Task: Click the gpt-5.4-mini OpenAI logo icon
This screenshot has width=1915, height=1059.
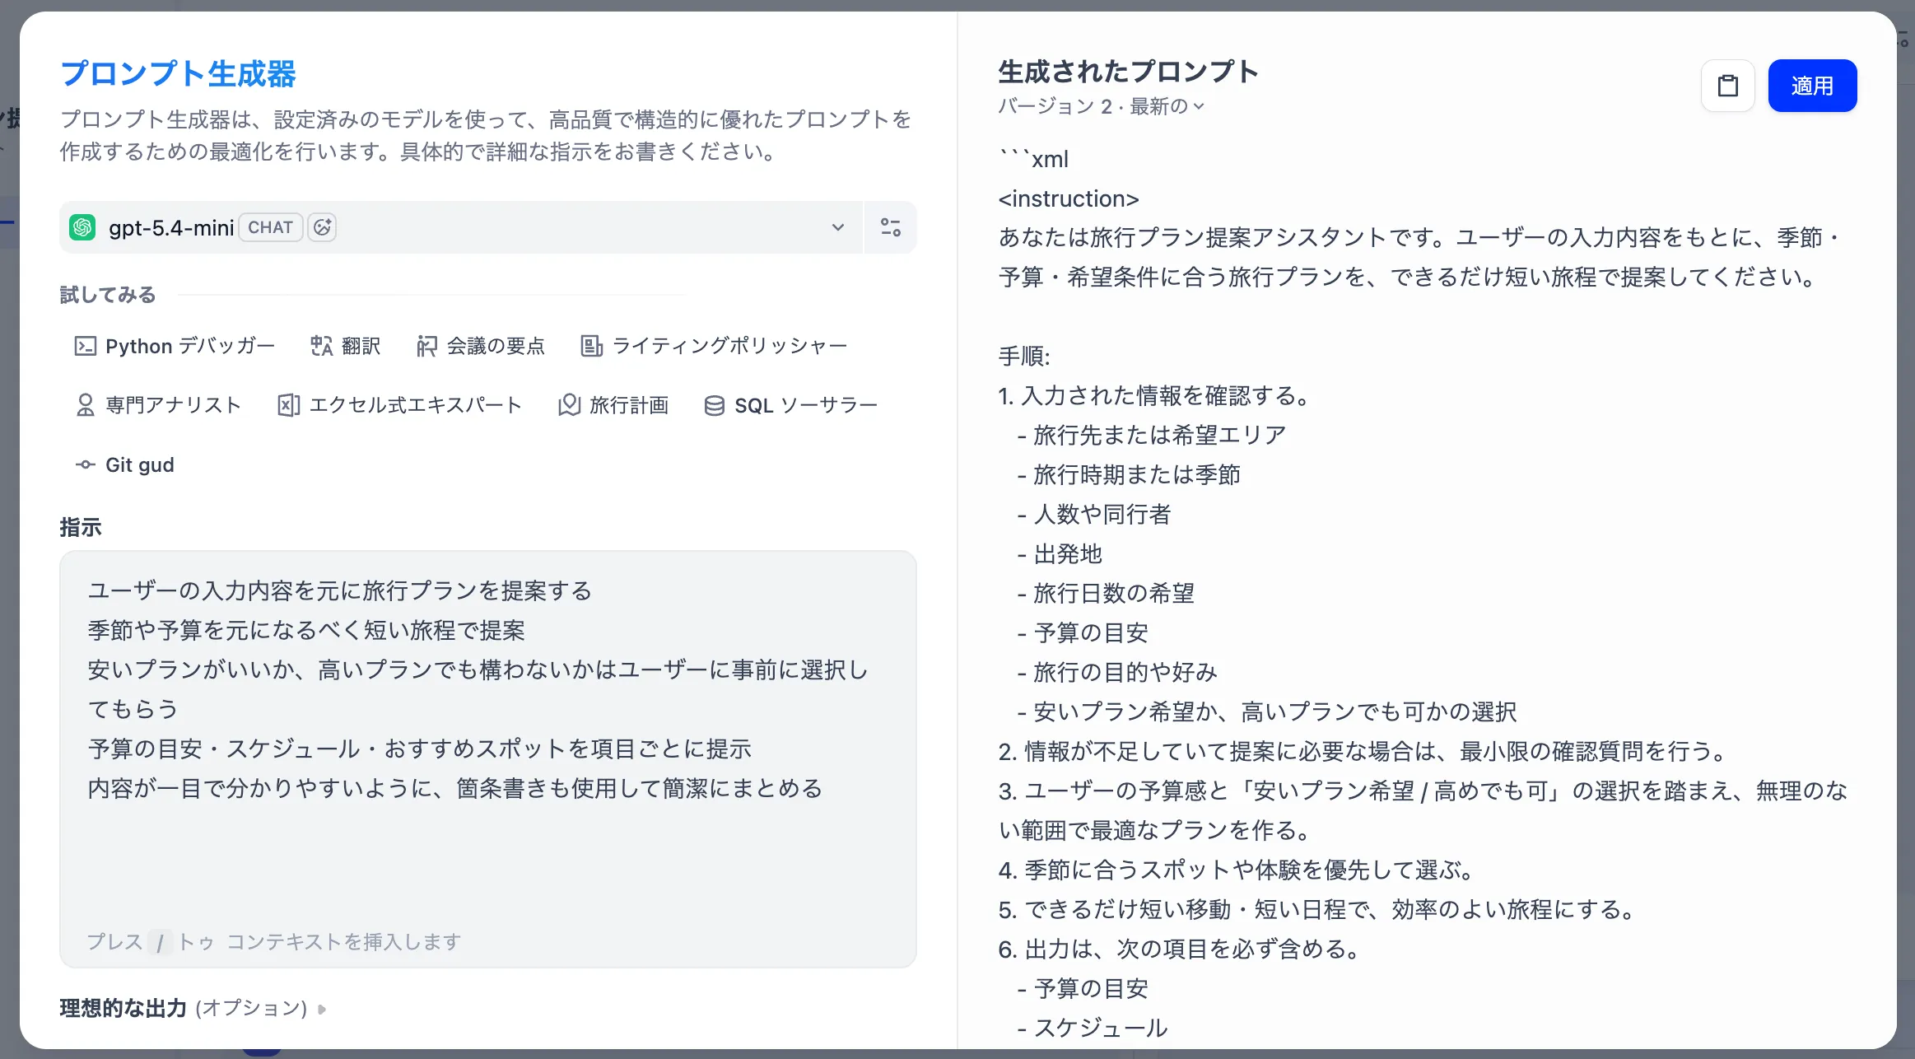Action: 82,227
